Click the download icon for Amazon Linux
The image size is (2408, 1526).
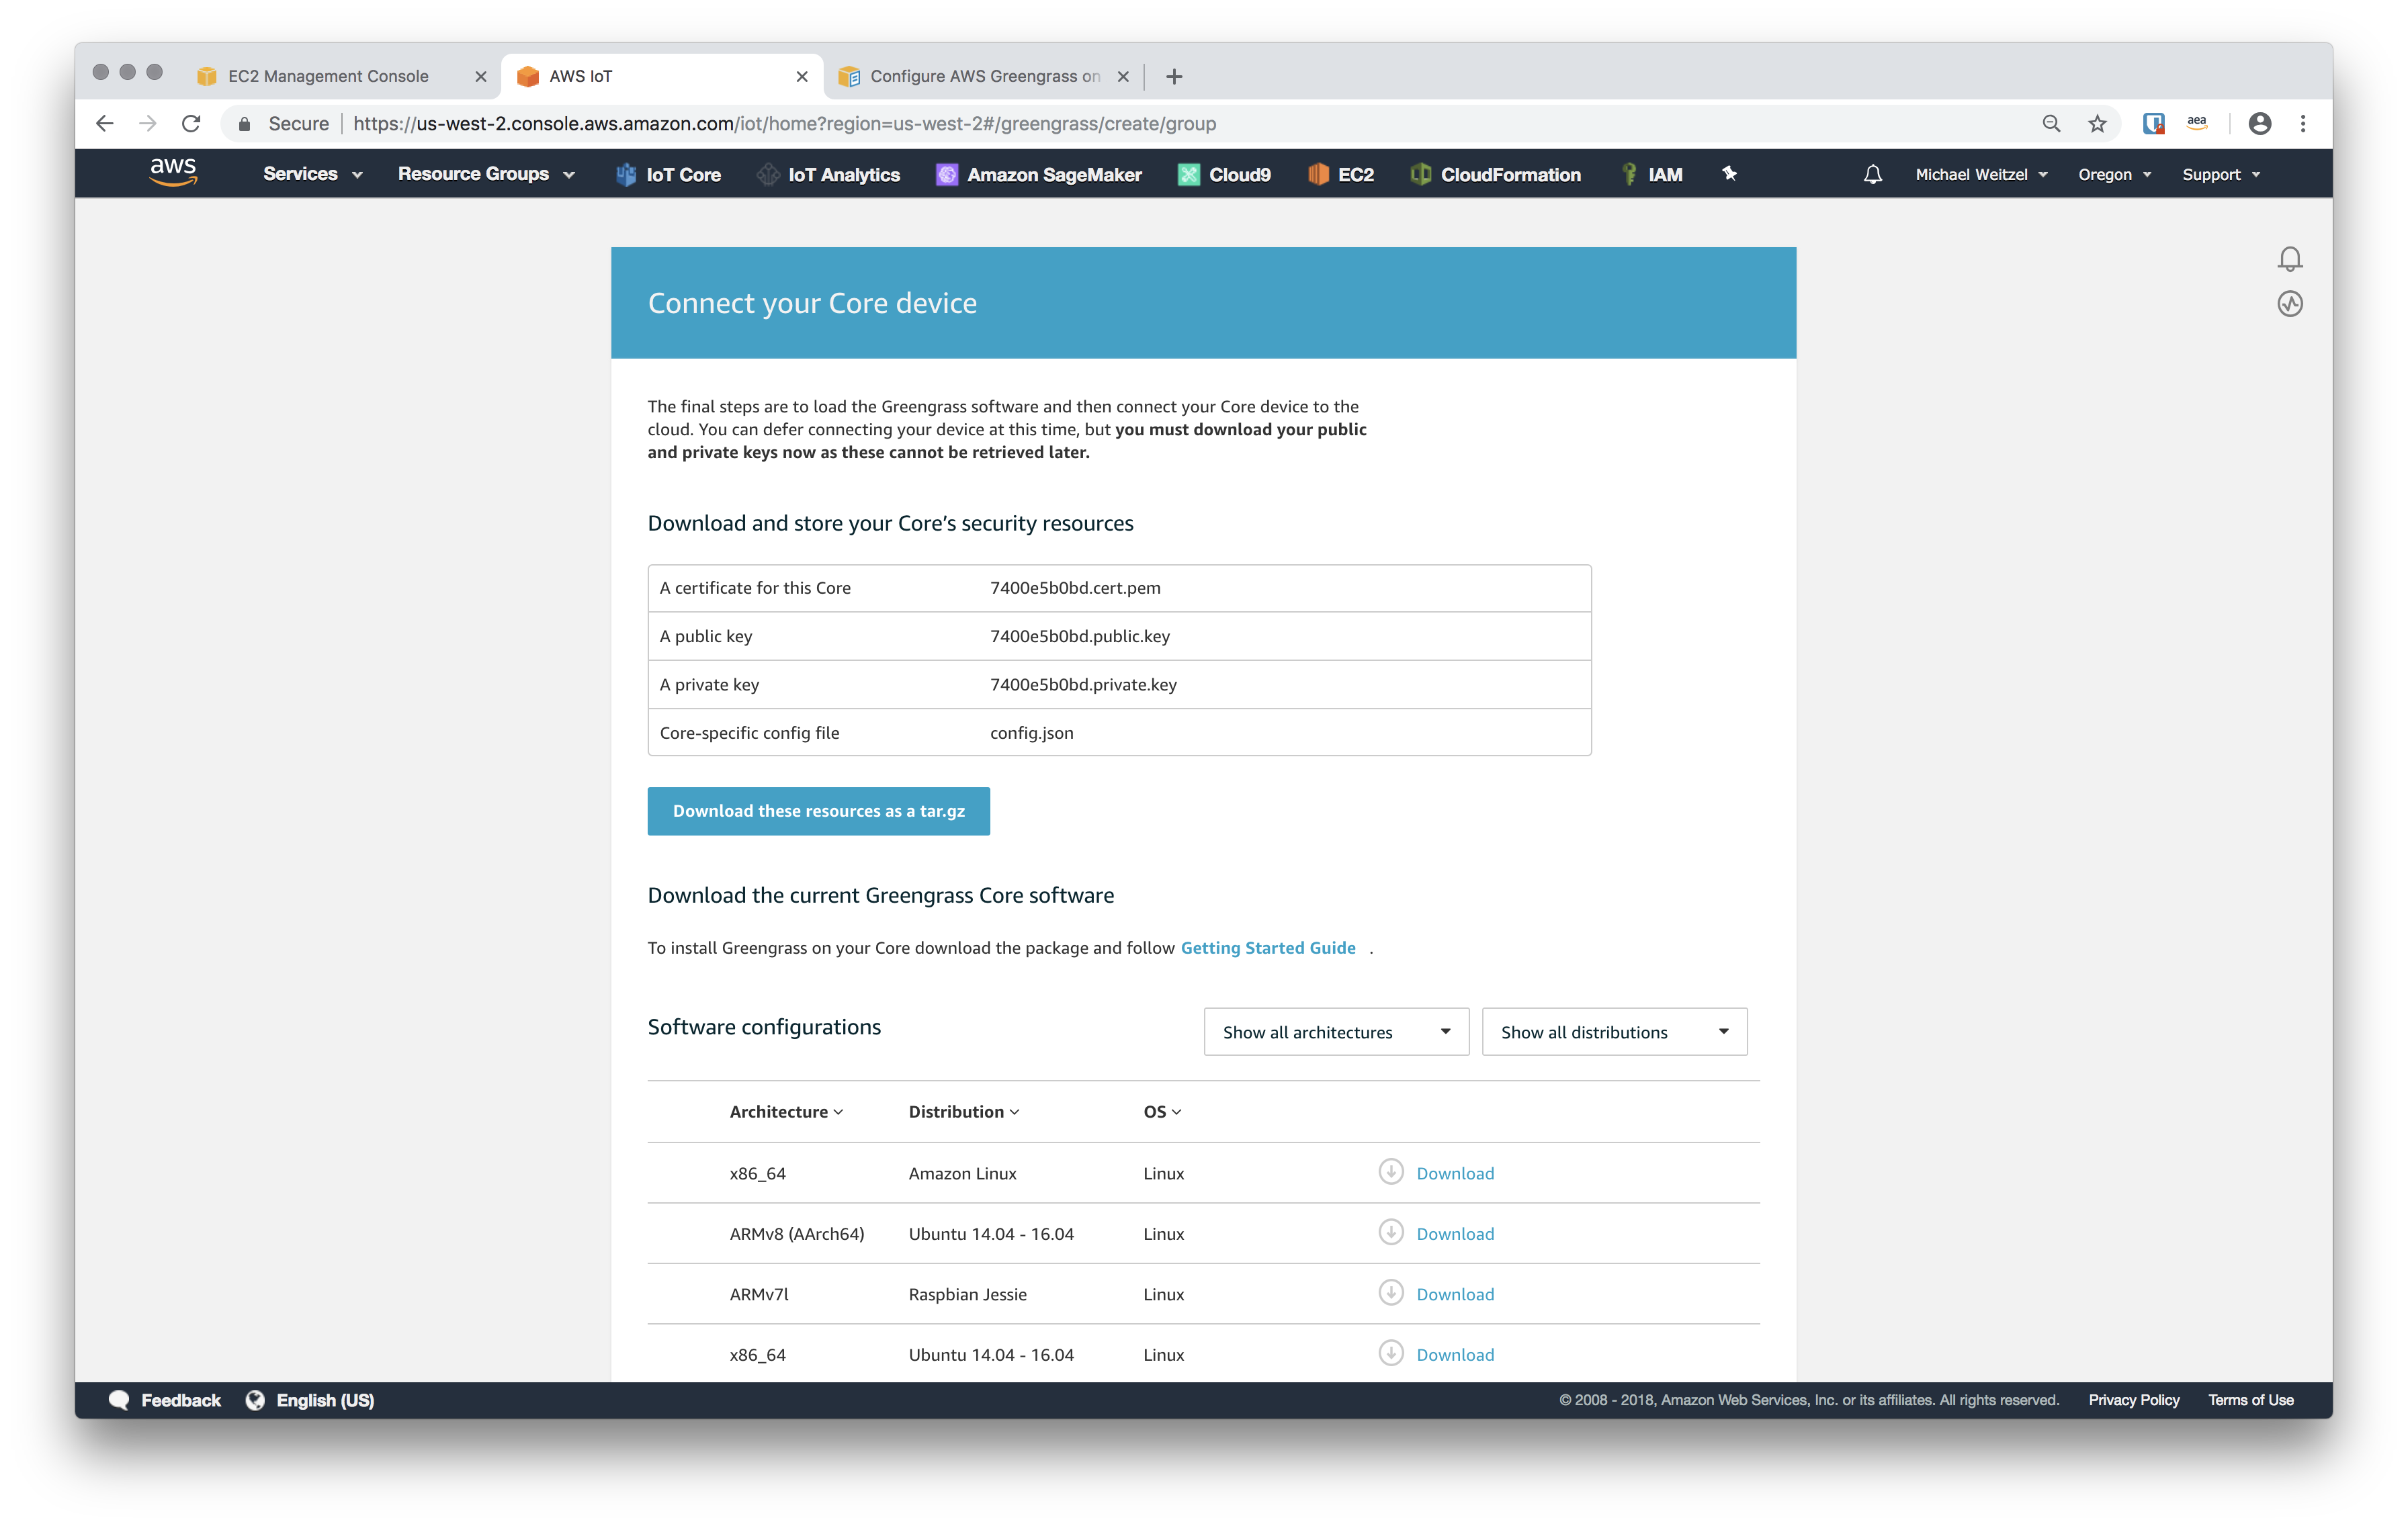pos(1390,1171)
